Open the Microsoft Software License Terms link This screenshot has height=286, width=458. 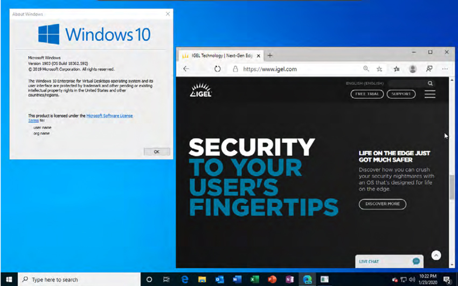[109, 116]
